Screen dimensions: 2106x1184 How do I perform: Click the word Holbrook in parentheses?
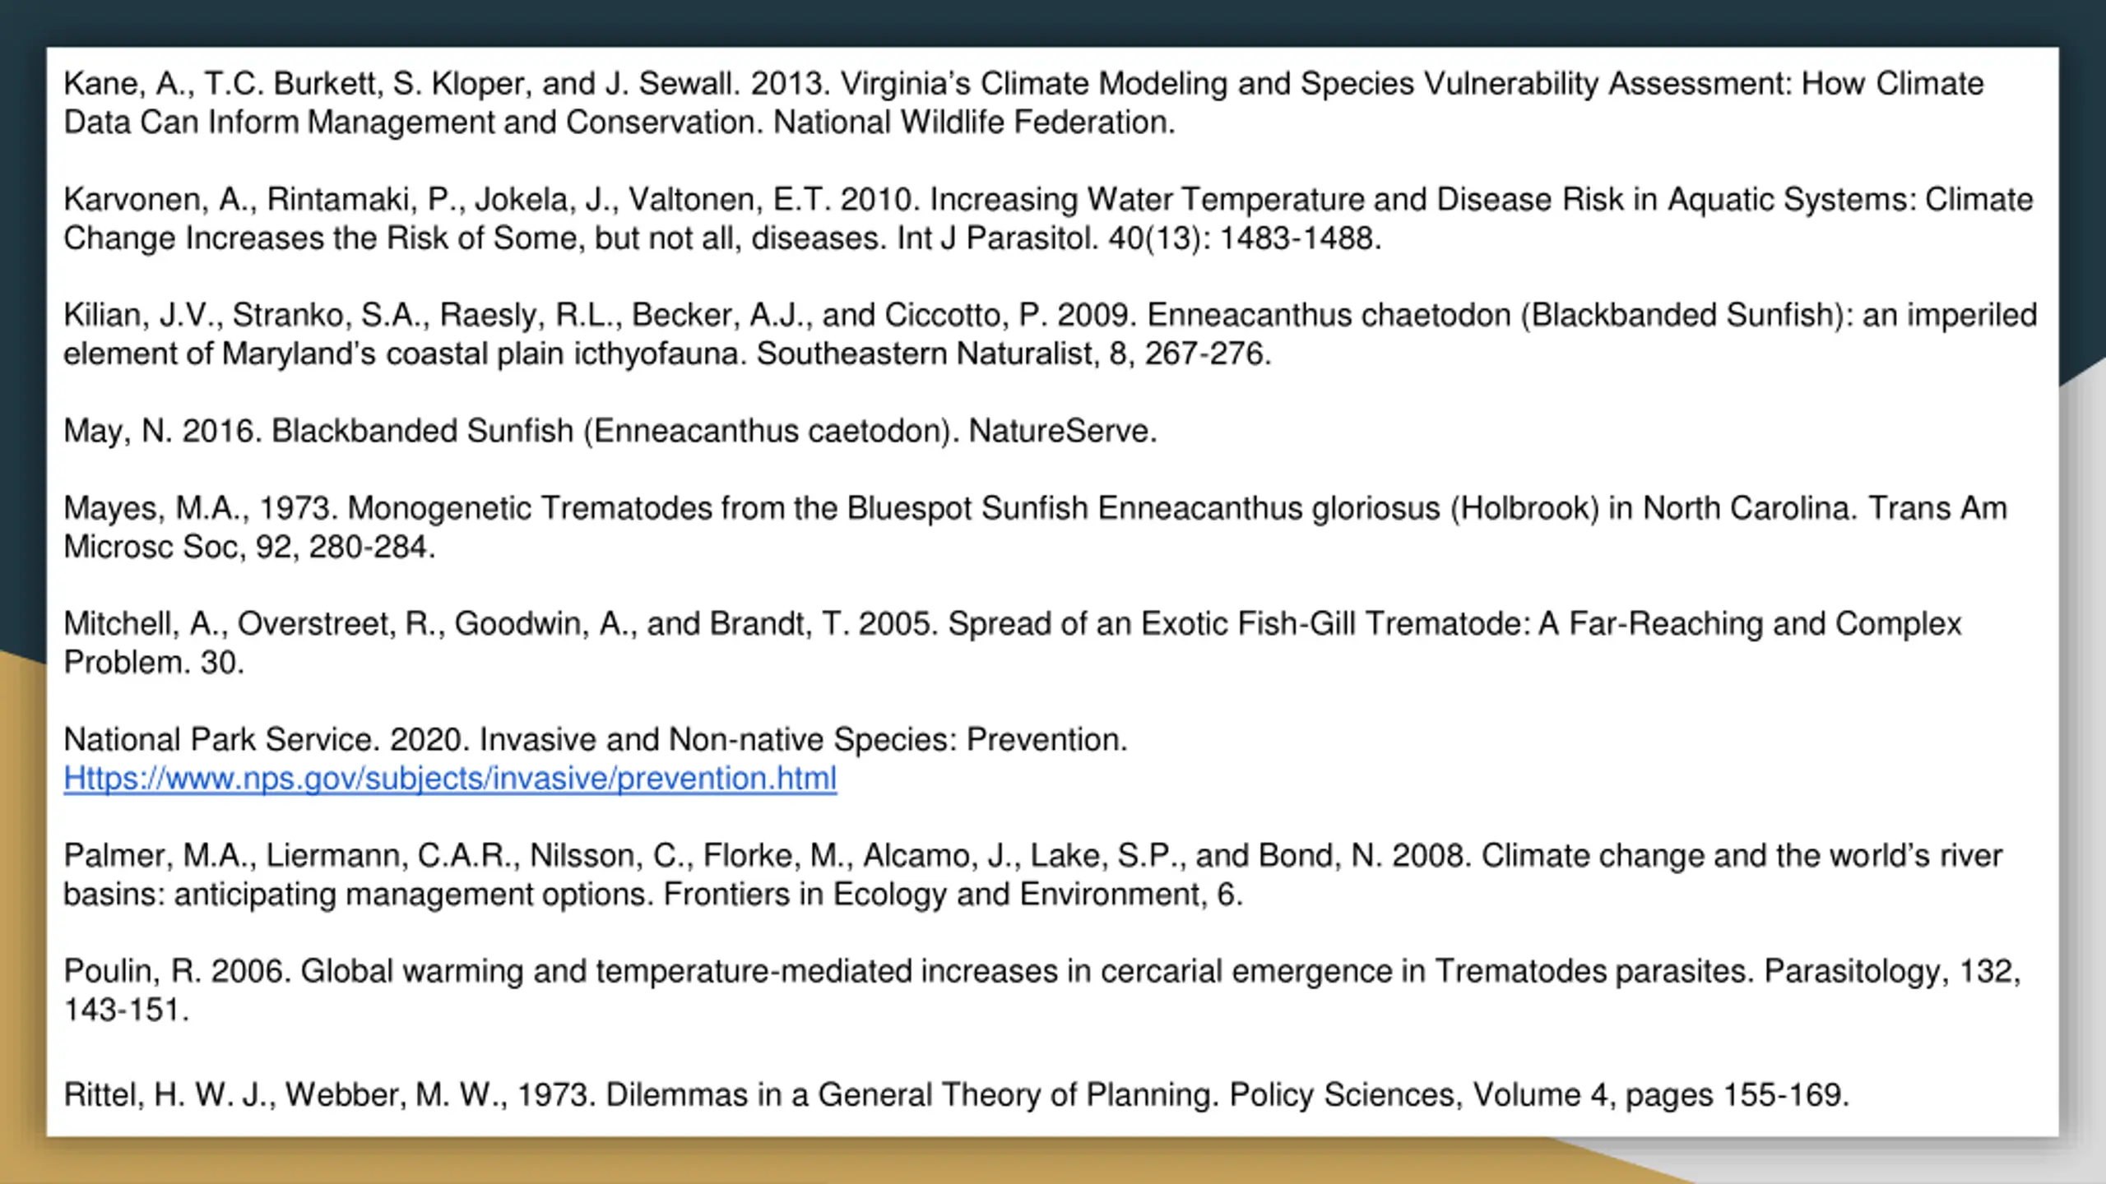click(x=1524, y=508)
